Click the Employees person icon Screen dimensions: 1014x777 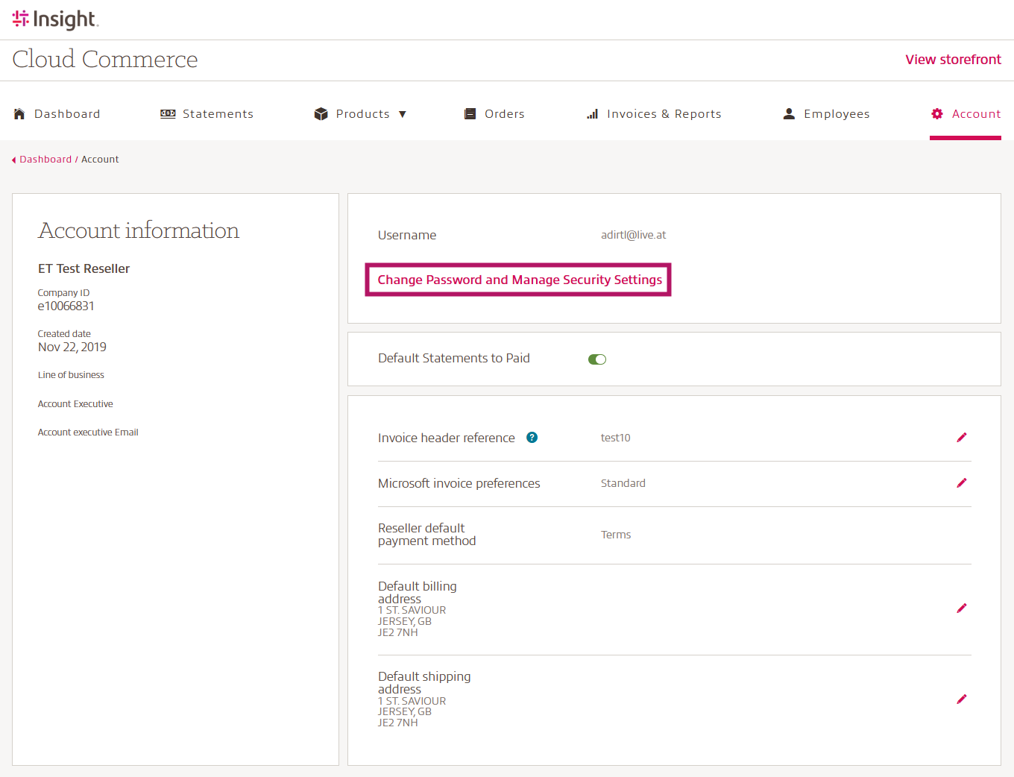click(789, 114)
